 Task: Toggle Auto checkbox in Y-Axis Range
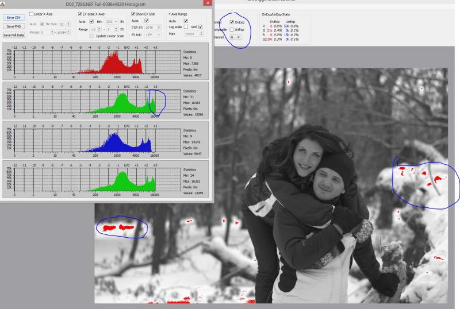pyautogui.click(x=186, y=21)
